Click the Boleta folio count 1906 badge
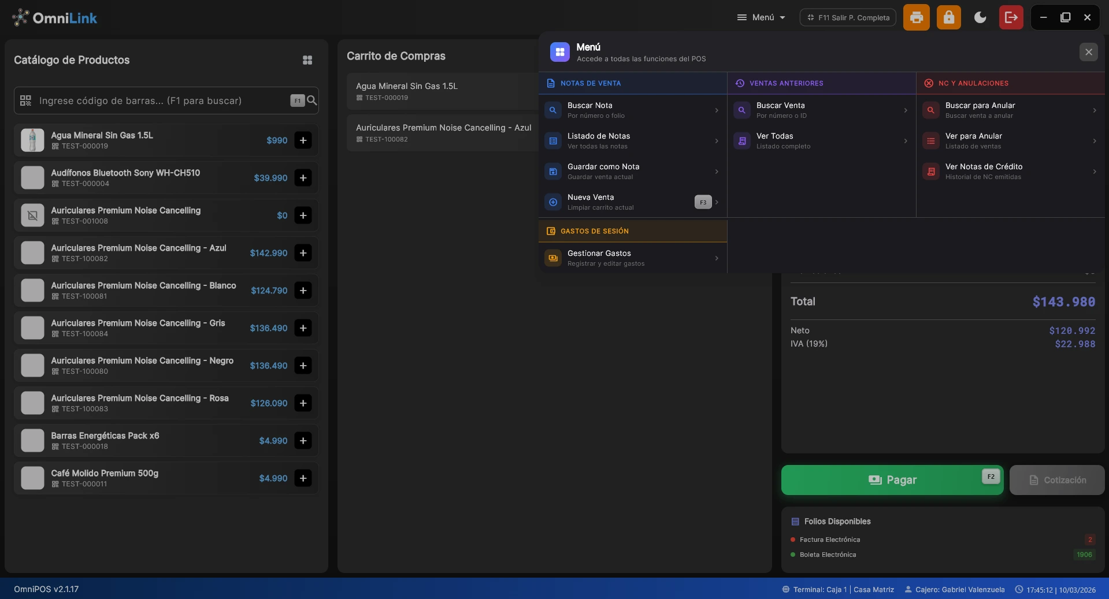Image resolution: width=1109 pixels, height=599 pixels. click(x=1084, y=555)
